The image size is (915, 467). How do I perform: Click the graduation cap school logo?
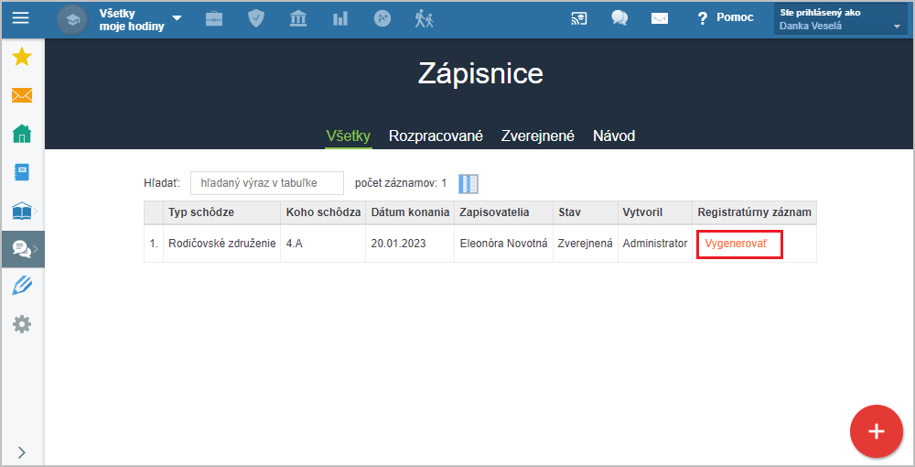pyautogui.click(x=72, y=19)
